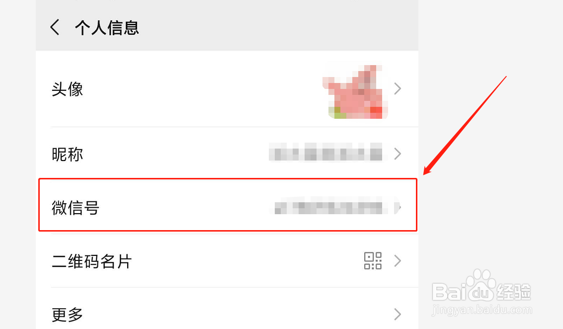Viewport: 563px width, 329px height.
Task: Click the chevron in the 微信号 row
Action: (397, 208)
